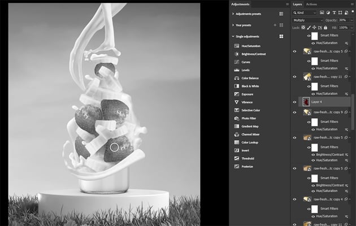Click the plus icon beside Your presets

pyautogui.click(x=275, y=25)
